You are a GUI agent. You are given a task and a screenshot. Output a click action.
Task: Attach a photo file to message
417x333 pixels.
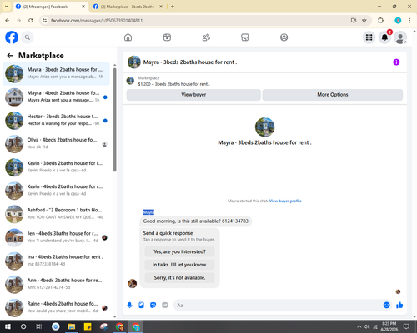(141, 306)
